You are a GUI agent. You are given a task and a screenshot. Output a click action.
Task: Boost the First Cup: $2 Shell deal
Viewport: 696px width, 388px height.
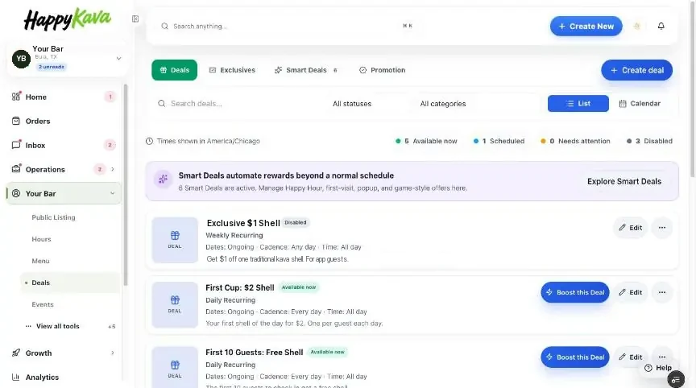coord(575,292)
